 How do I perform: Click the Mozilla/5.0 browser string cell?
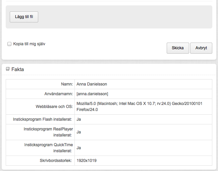143,107
